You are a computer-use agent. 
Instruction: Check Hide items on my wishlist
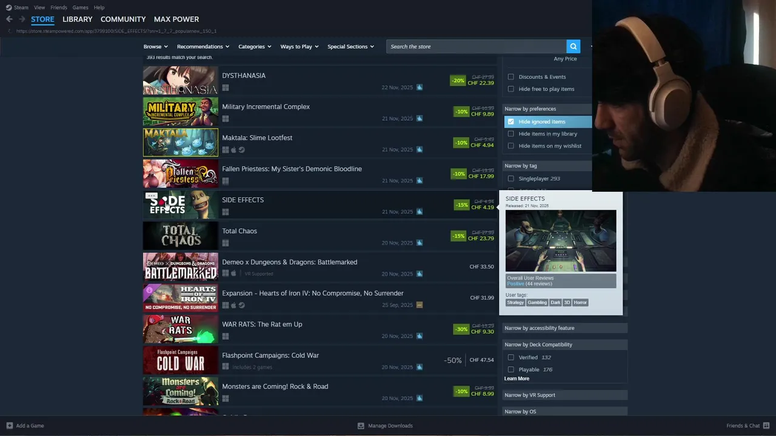510,146
